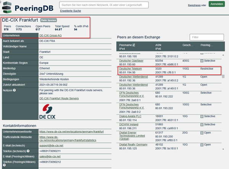Sort peers by ASN column header

pos(158,45)
